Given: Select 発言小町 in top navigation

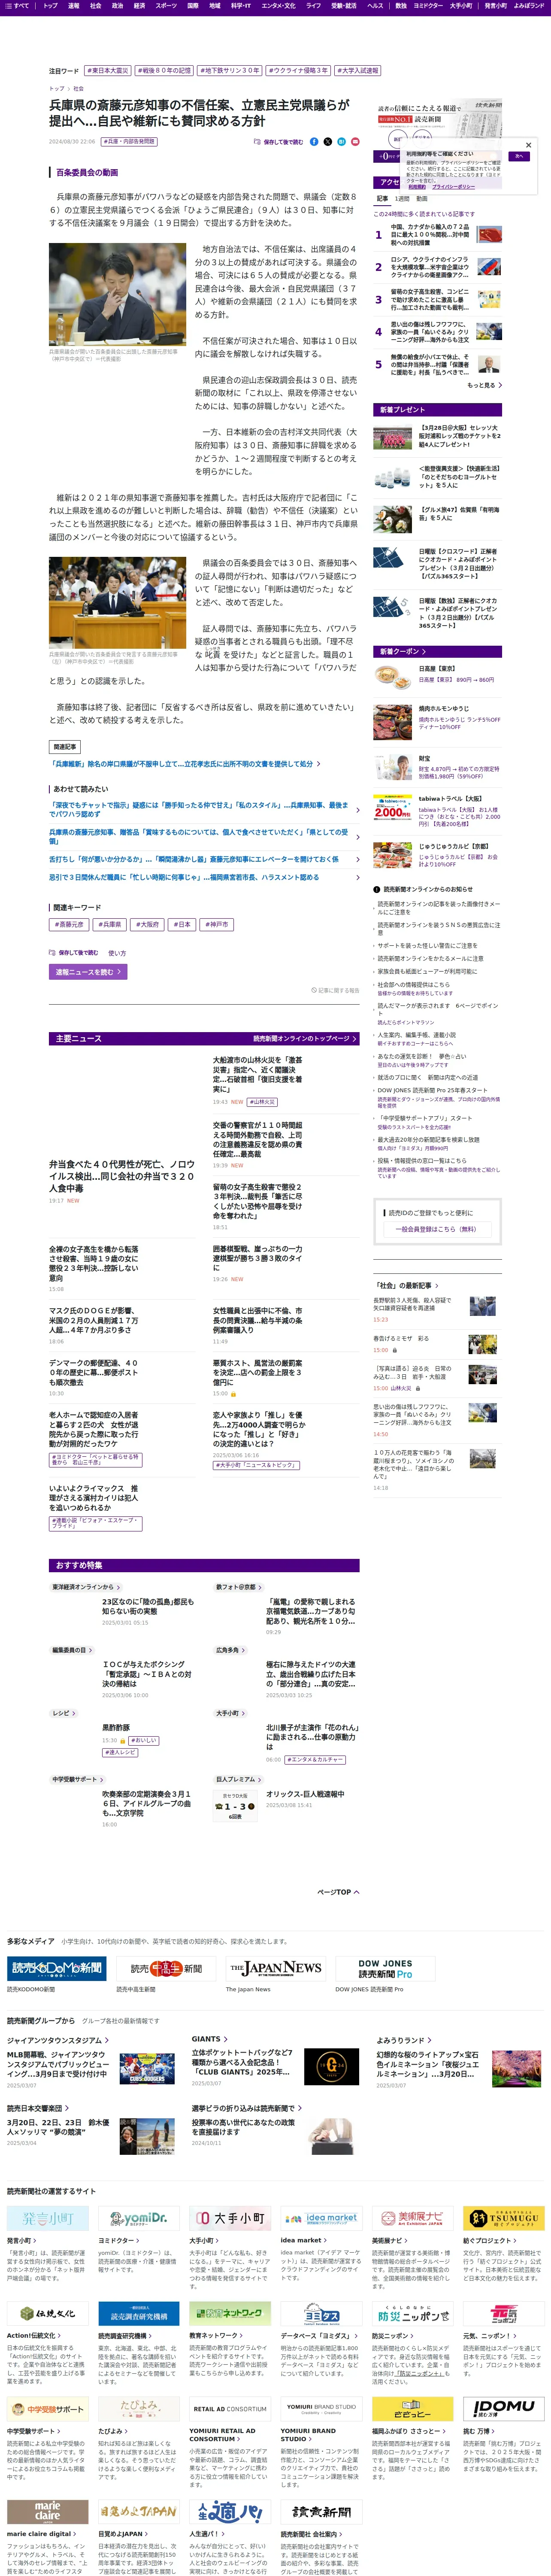Looking at the screenshot, I should click(x=495, y=6).
